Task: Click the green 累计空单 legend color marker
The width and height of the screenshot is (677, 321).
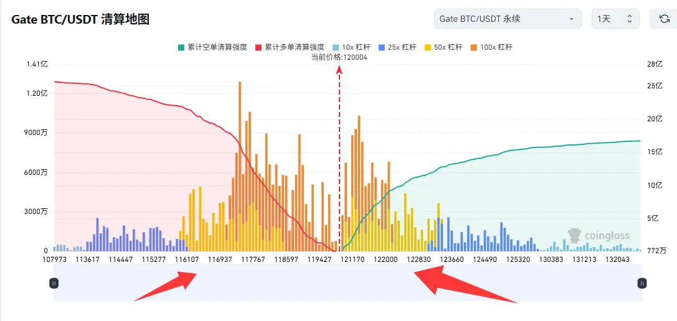Action: 181,47
